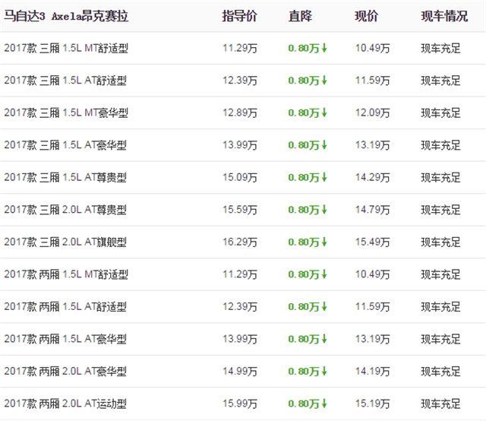Click green down arrow in 两厢 1.5L AT豪华型 row

(324, 339)
